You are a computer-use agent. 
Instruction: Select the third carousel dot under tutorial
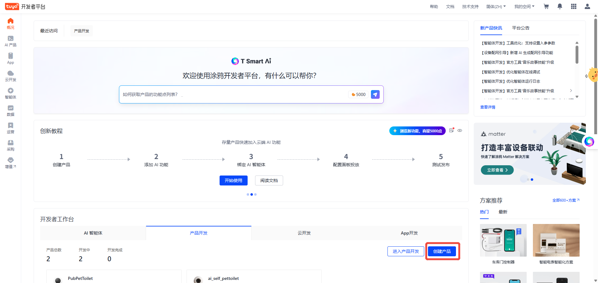[x=255, y=194]
